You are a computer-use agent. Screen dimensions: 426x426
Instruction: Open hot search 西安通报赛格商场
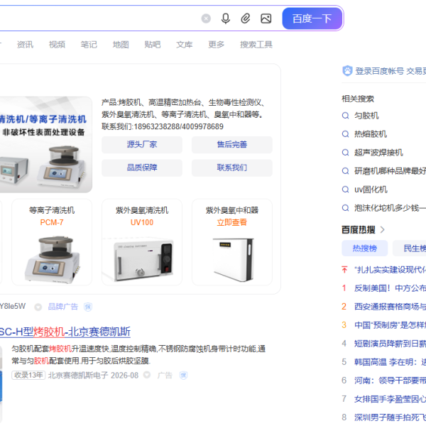(390, 307)
